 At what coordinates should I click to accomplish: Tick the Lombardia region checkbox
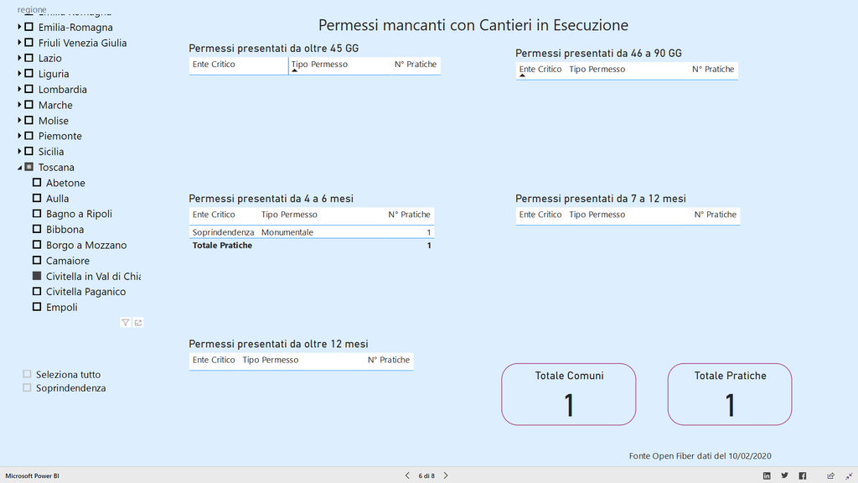click(29, 90)
